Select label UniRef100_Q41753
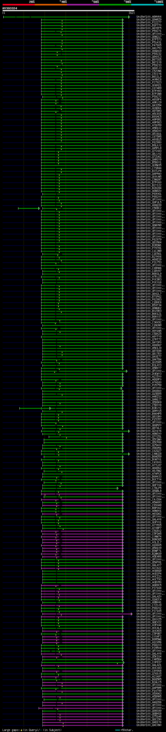 pos(149,48)
